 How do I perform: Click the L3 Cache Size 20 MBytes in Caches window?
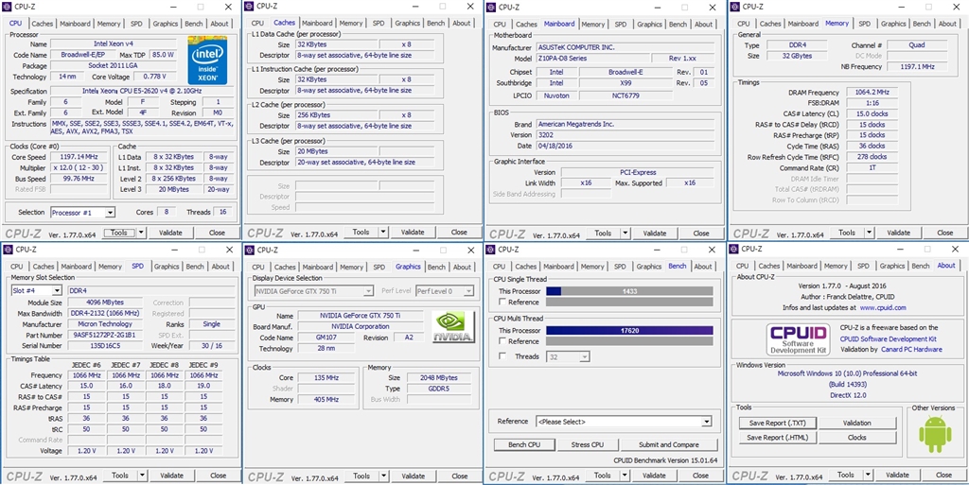(x=336, y=151)
